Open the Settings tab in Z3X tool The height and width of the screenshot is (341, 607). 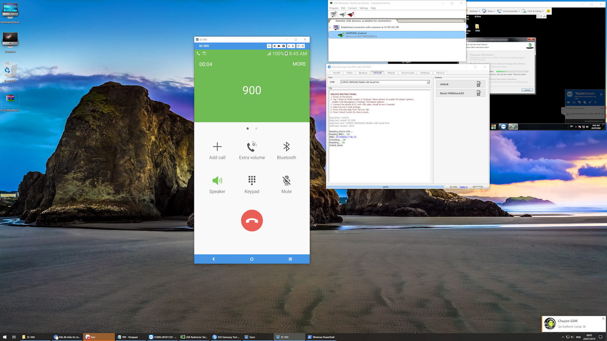coord(425,73)
